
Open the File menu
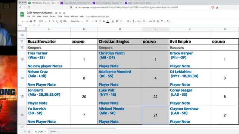coord(28,16)
